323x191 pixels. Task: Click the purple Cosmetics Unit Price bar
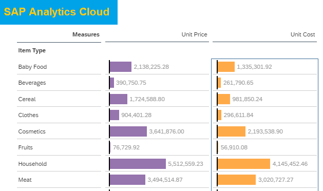[128, 131]
